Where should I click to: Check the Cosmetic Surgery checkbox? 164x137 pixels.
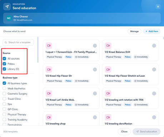pos(4,93)
